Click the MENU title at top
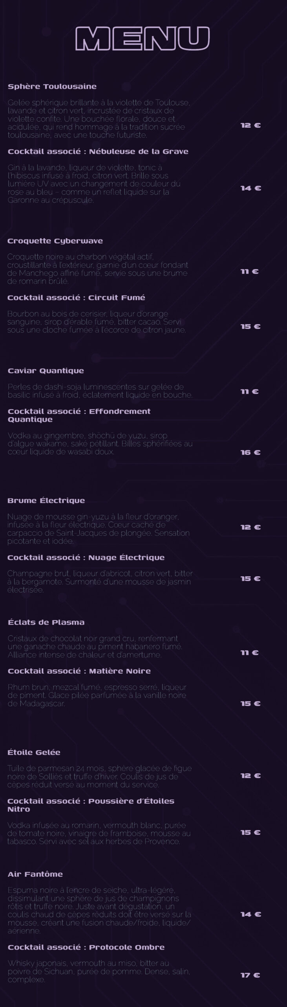287x1007 pixels. tap(143, 39)
